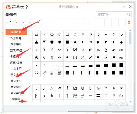
Task: Insert the three dots symbol
Action: coord(60,65)
